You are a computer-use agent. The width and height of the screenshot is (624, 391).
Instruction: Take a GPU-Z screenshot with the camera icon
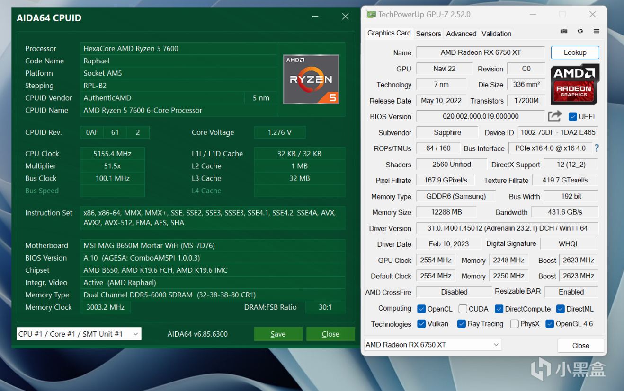coord(564,31)
